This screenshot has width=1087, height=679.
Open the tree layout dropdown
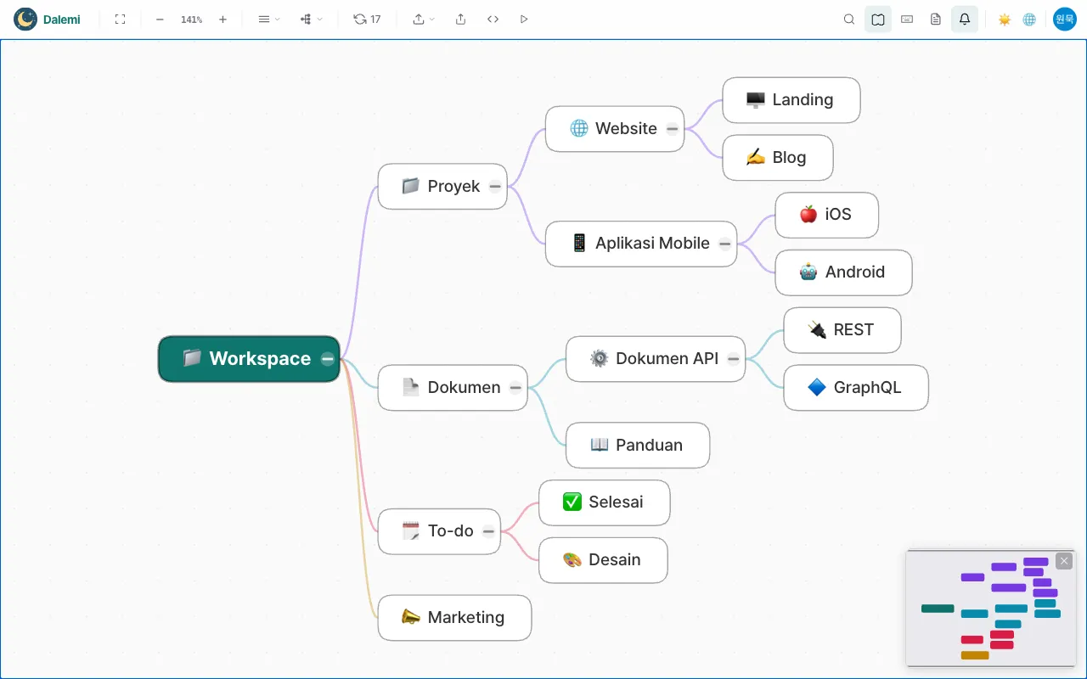pos(311,19)
